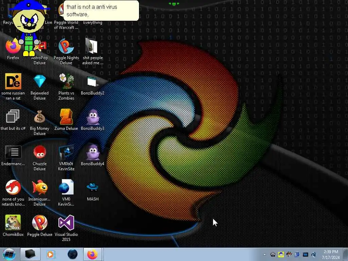Open ChomikBox hamster icon
The height and width of the screenshot is (261, 348).
(13, 226)
